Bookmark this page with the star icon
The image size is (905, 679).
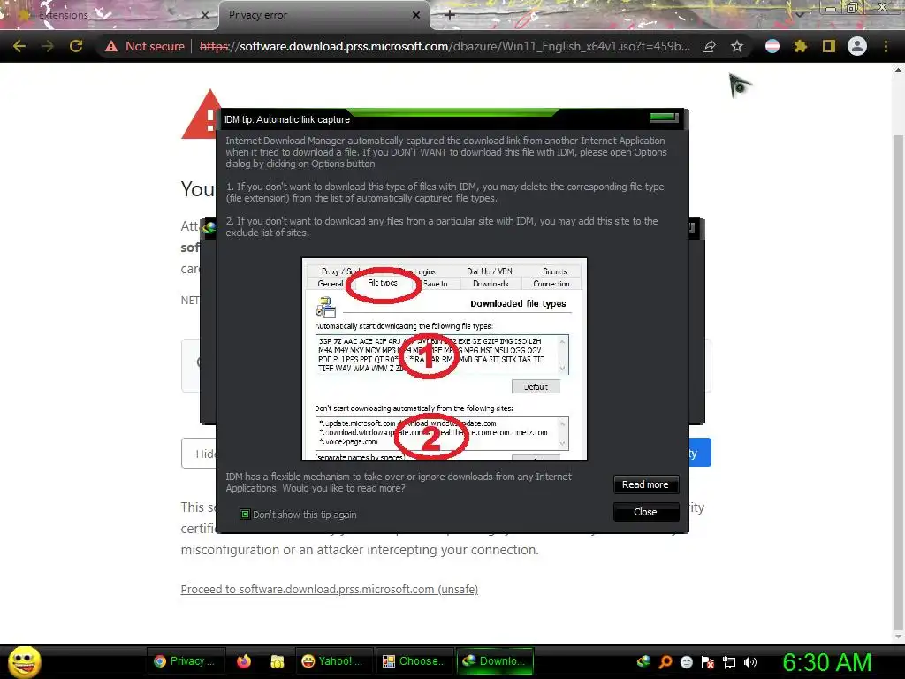(x=736, y=46)
